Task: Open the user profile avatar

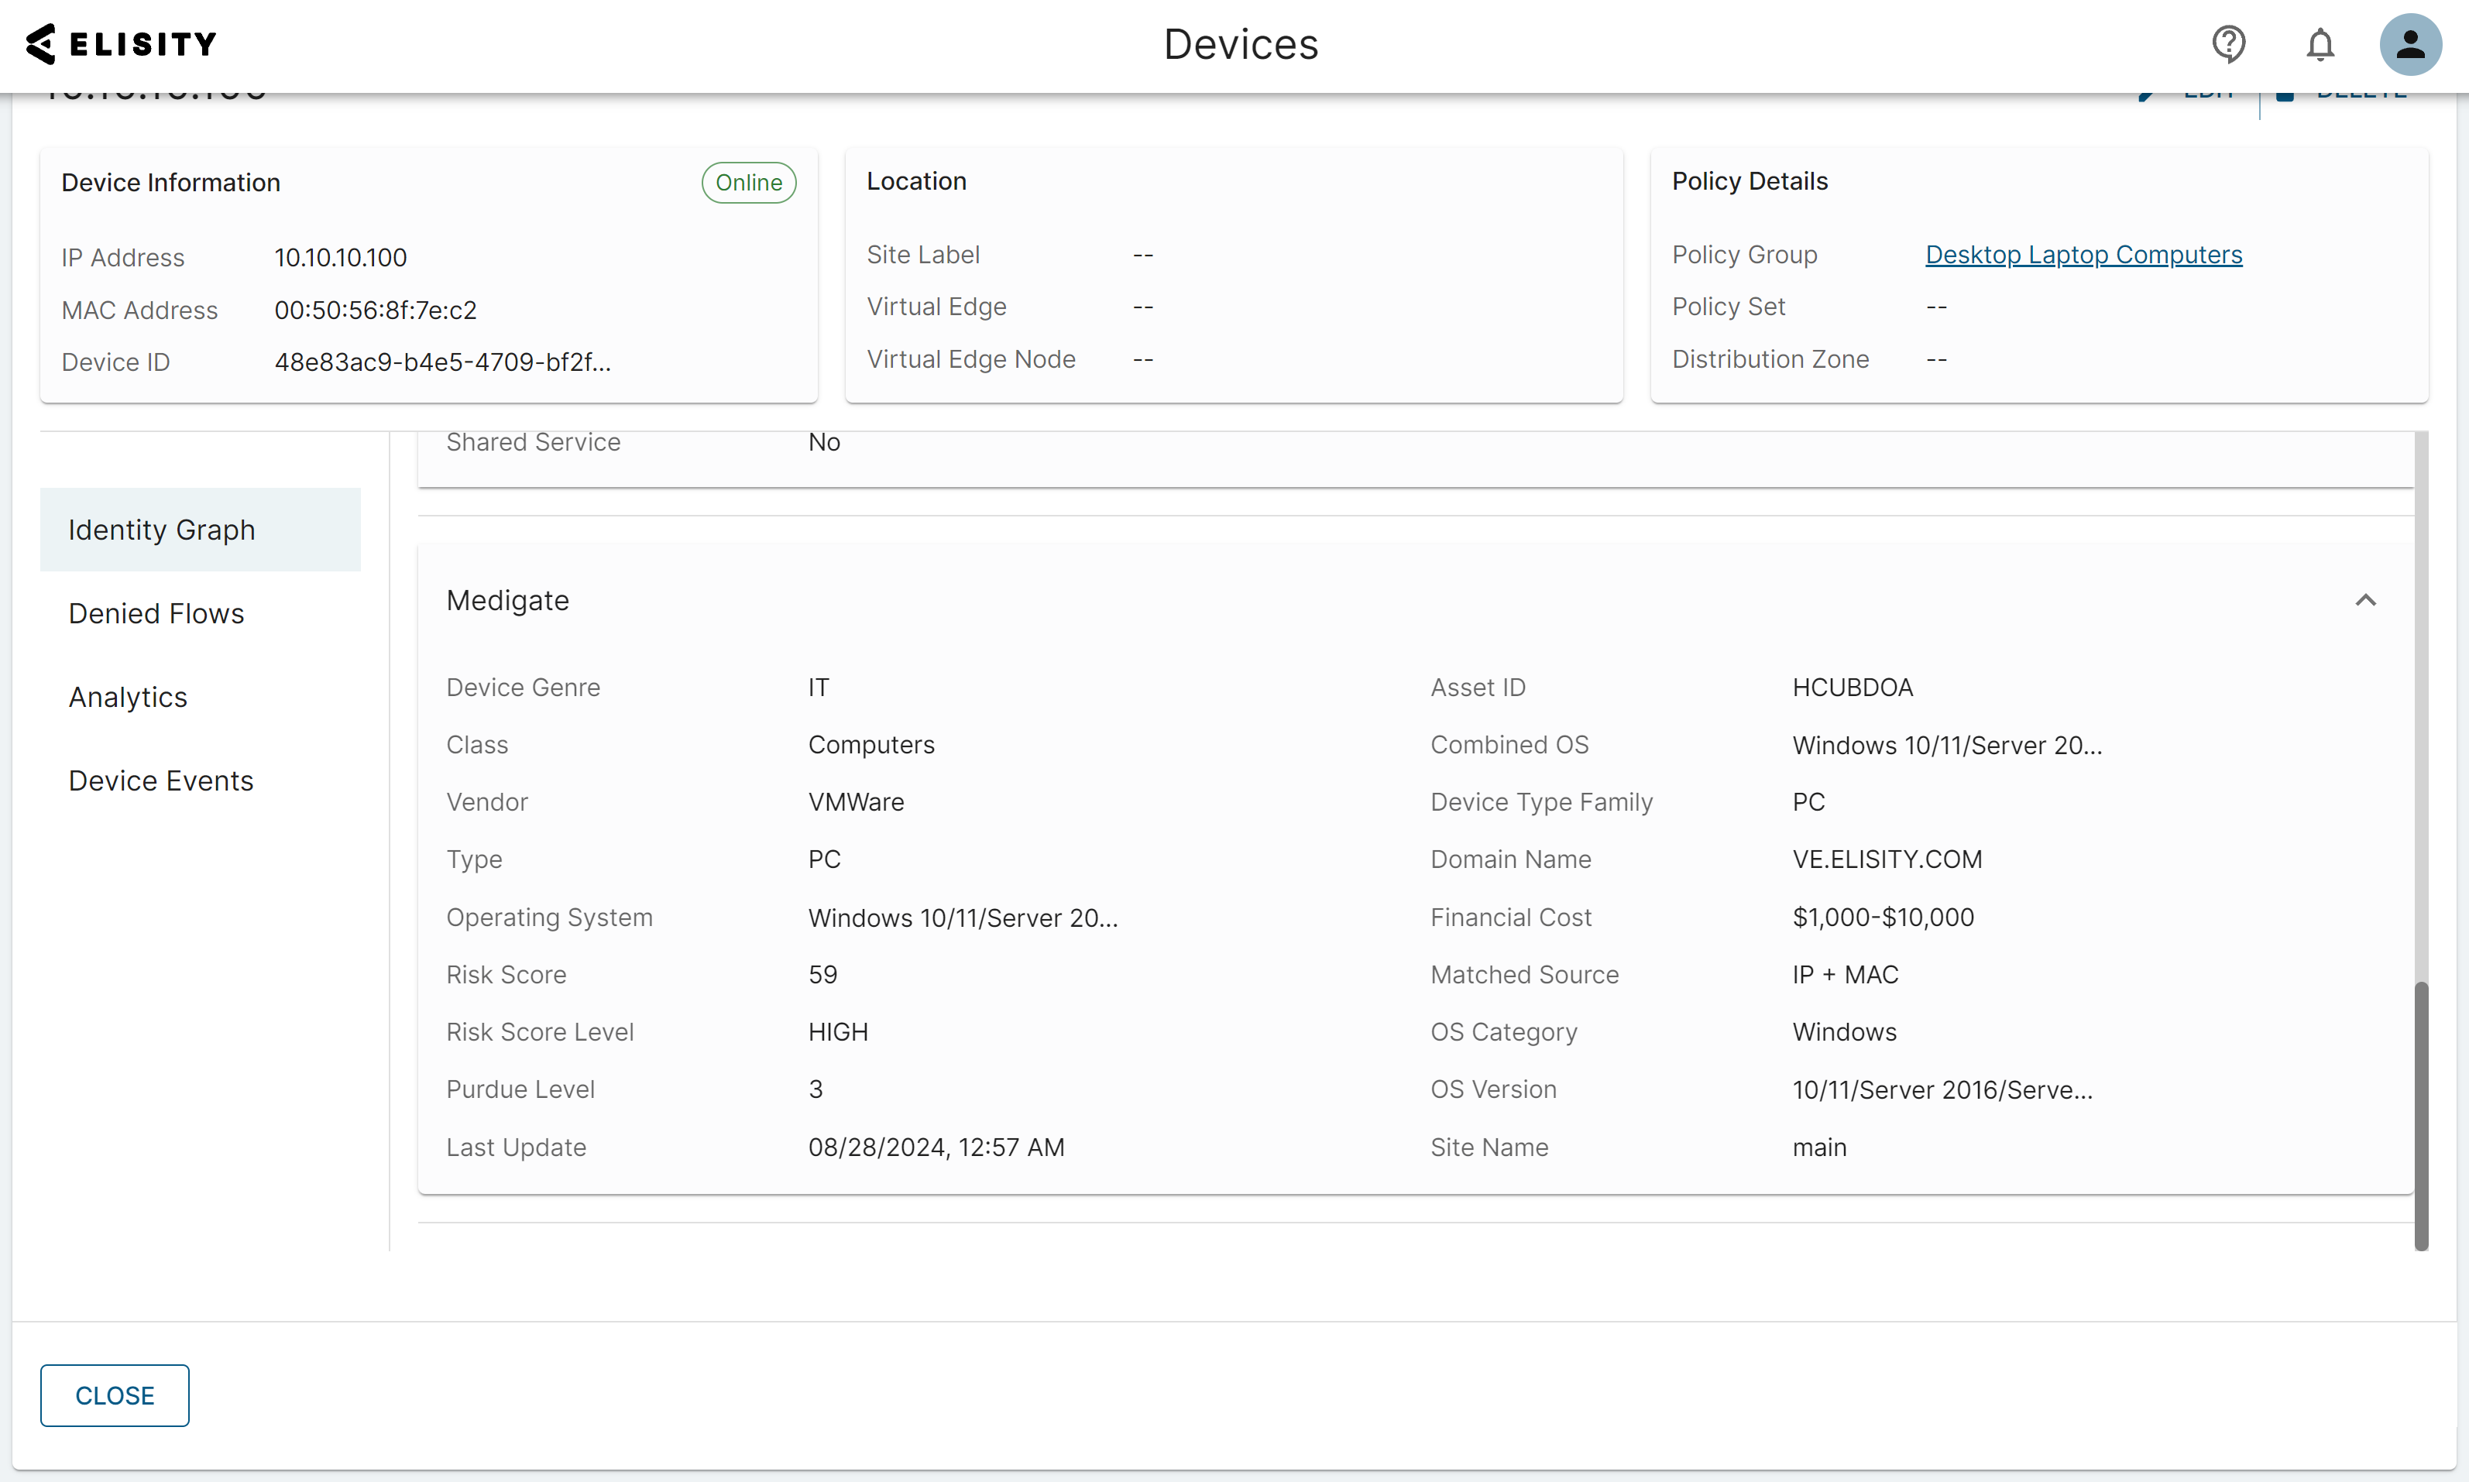Action: pyautogui.click(x=2409, y=44)
